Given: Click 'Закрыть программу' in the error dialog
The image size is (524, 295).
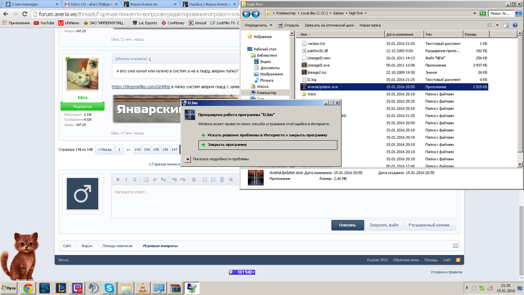Looking at the screenshot, I should coord(267,144).
